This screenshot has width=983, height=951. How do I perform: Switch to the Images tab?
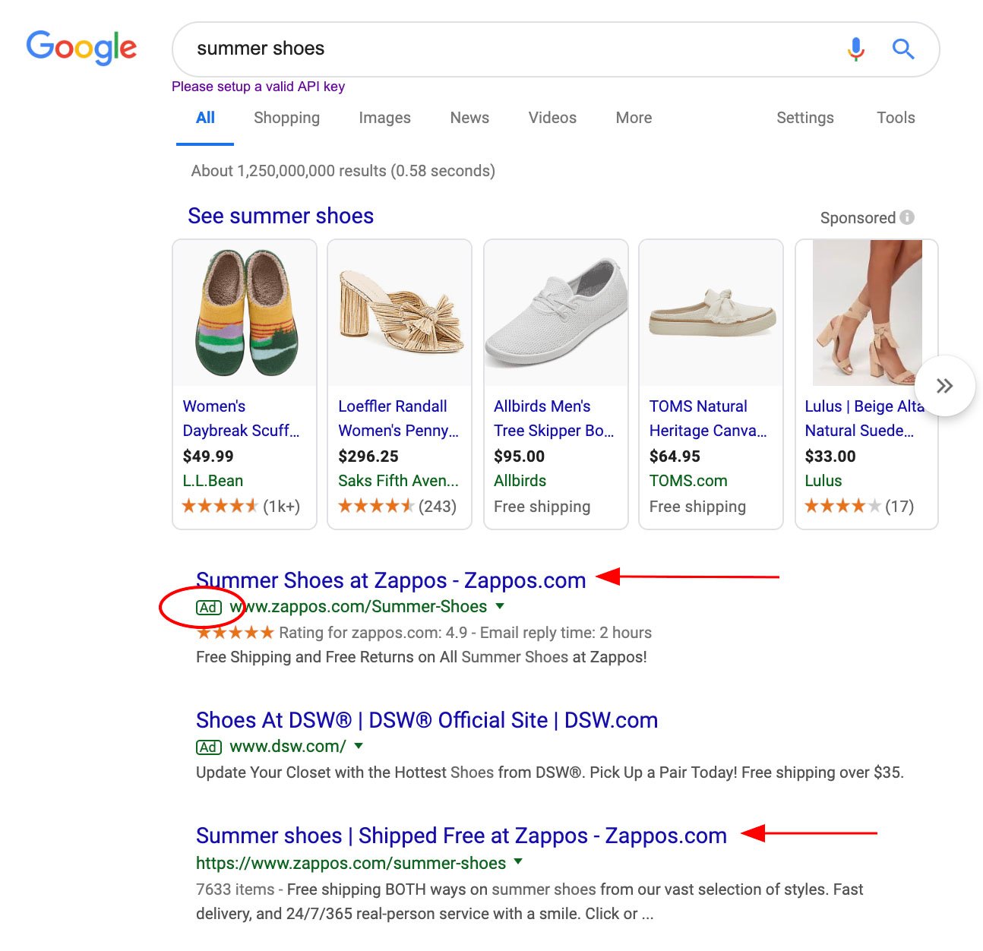pyautogui.click(x=384, y=118)
